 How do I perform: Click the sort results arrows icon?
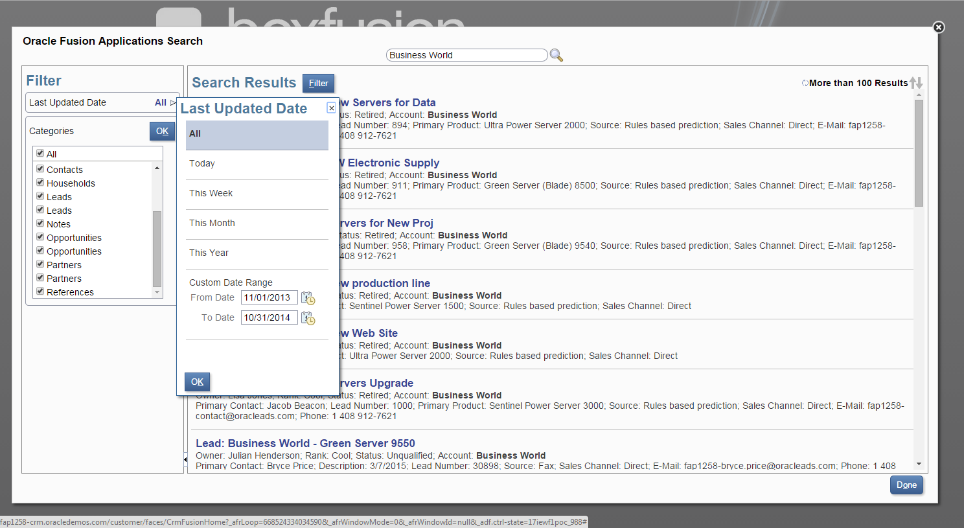coord(916,83)
